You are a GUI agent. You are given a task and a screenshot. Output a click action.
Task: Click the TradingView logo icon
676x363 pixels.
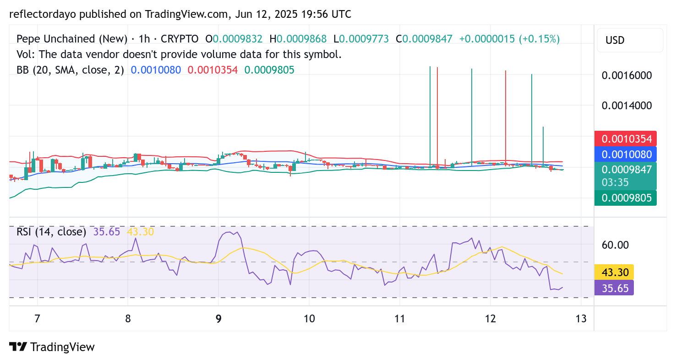(18, 347)
